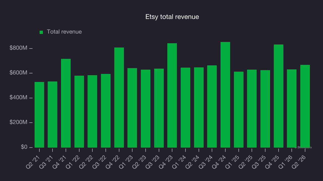Screen dimensions: 323x181
Task: Click the Total revenue legend label
Action: tap(64, 32)
